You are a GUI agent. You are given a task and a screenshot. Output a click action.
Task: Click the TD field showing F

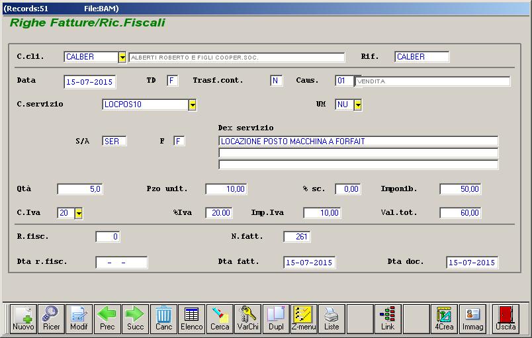(172, 81)
